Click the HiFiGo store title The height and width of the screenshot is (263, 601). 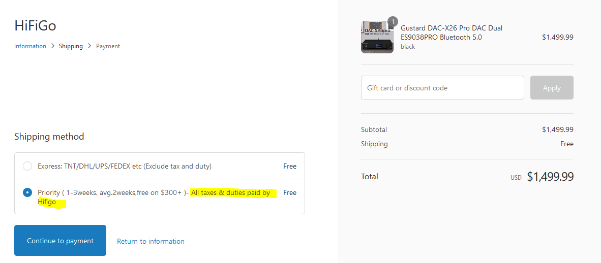click(x=35, y=26)
